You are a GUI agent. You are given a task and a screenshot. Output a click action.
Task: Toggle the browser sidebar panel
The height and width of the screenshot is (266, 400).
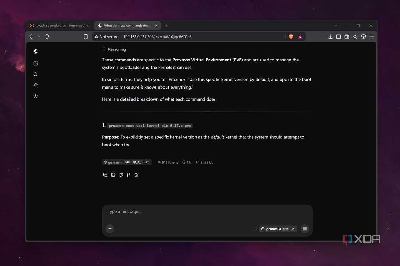point(338,37)
